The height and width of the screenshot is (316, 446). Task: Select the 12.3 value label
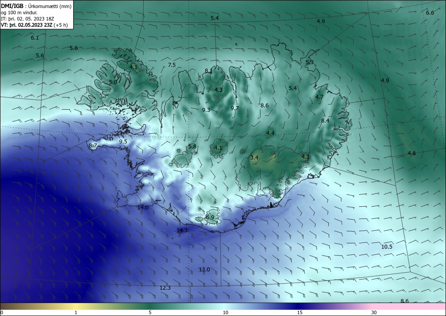[165, 288]
